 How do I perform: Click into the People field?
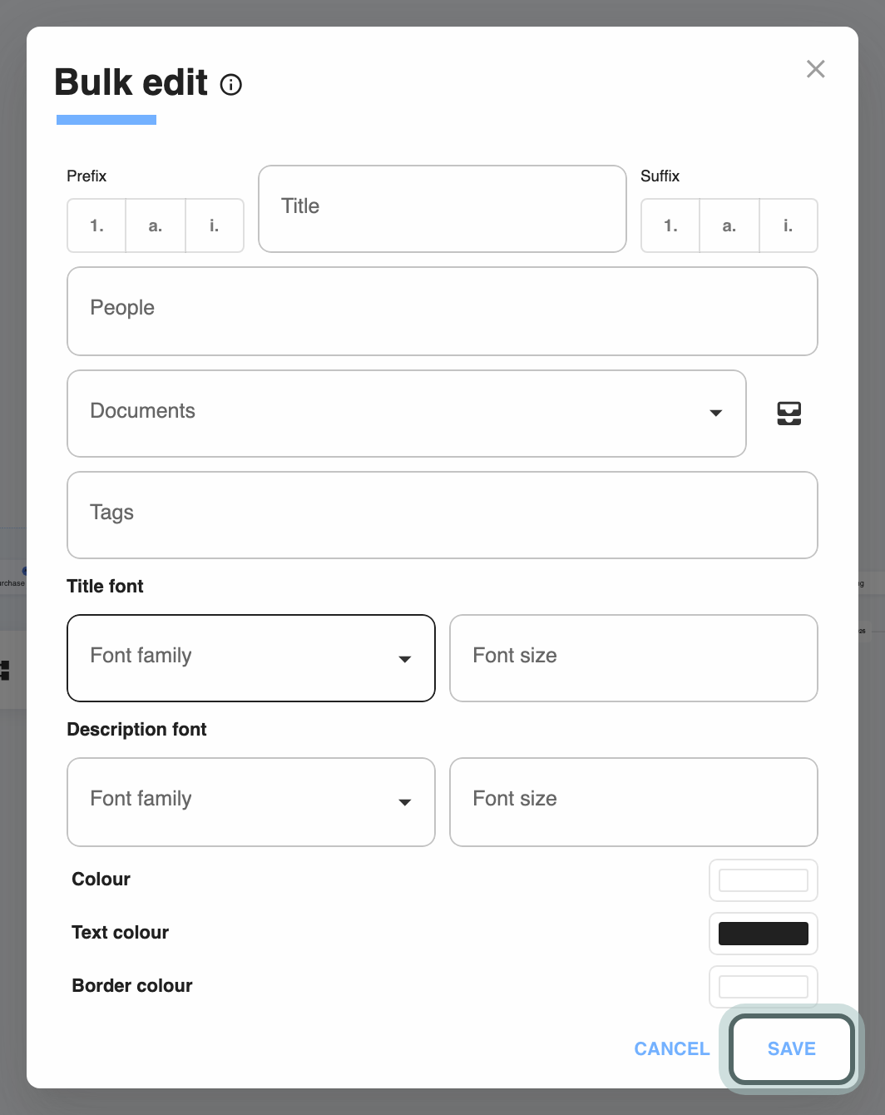442,311
